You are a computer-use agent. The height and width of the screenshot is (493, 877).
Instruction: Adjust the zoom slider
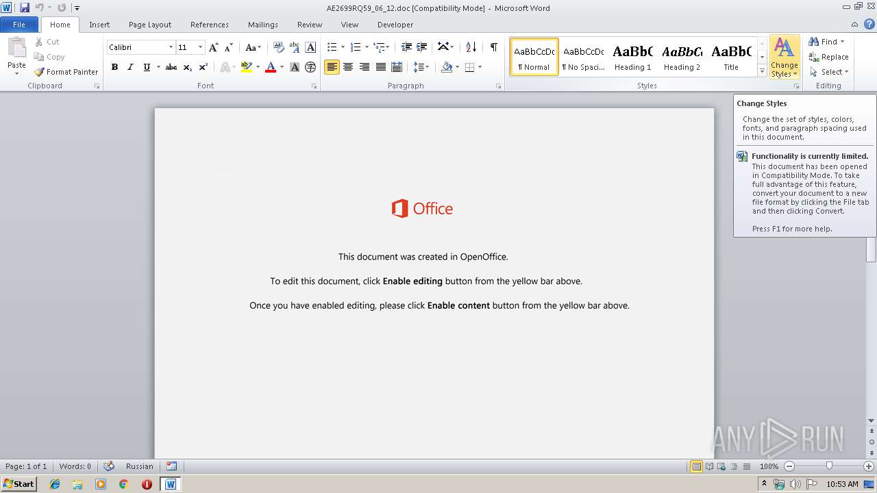(x=829, y=466)
